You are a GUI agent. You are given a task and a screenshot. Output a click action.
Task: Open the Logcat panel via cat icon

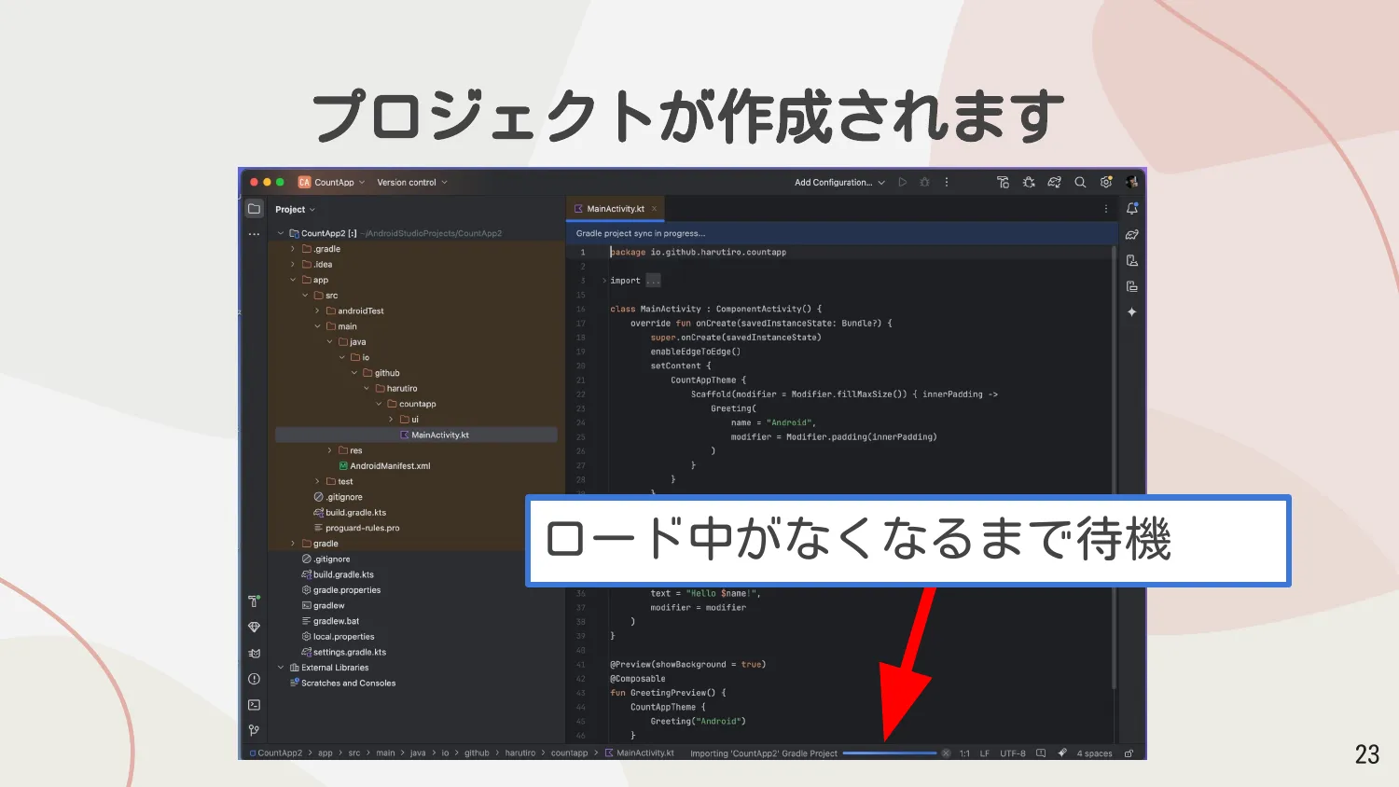click(x=254, y=653)
